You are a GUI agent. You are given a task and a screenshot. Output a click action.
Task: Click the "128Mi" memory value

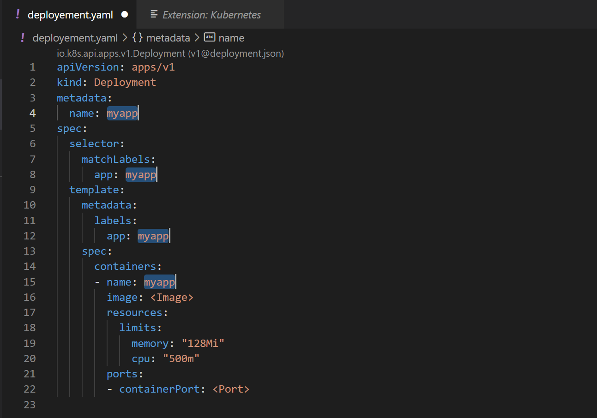(203, 343)
